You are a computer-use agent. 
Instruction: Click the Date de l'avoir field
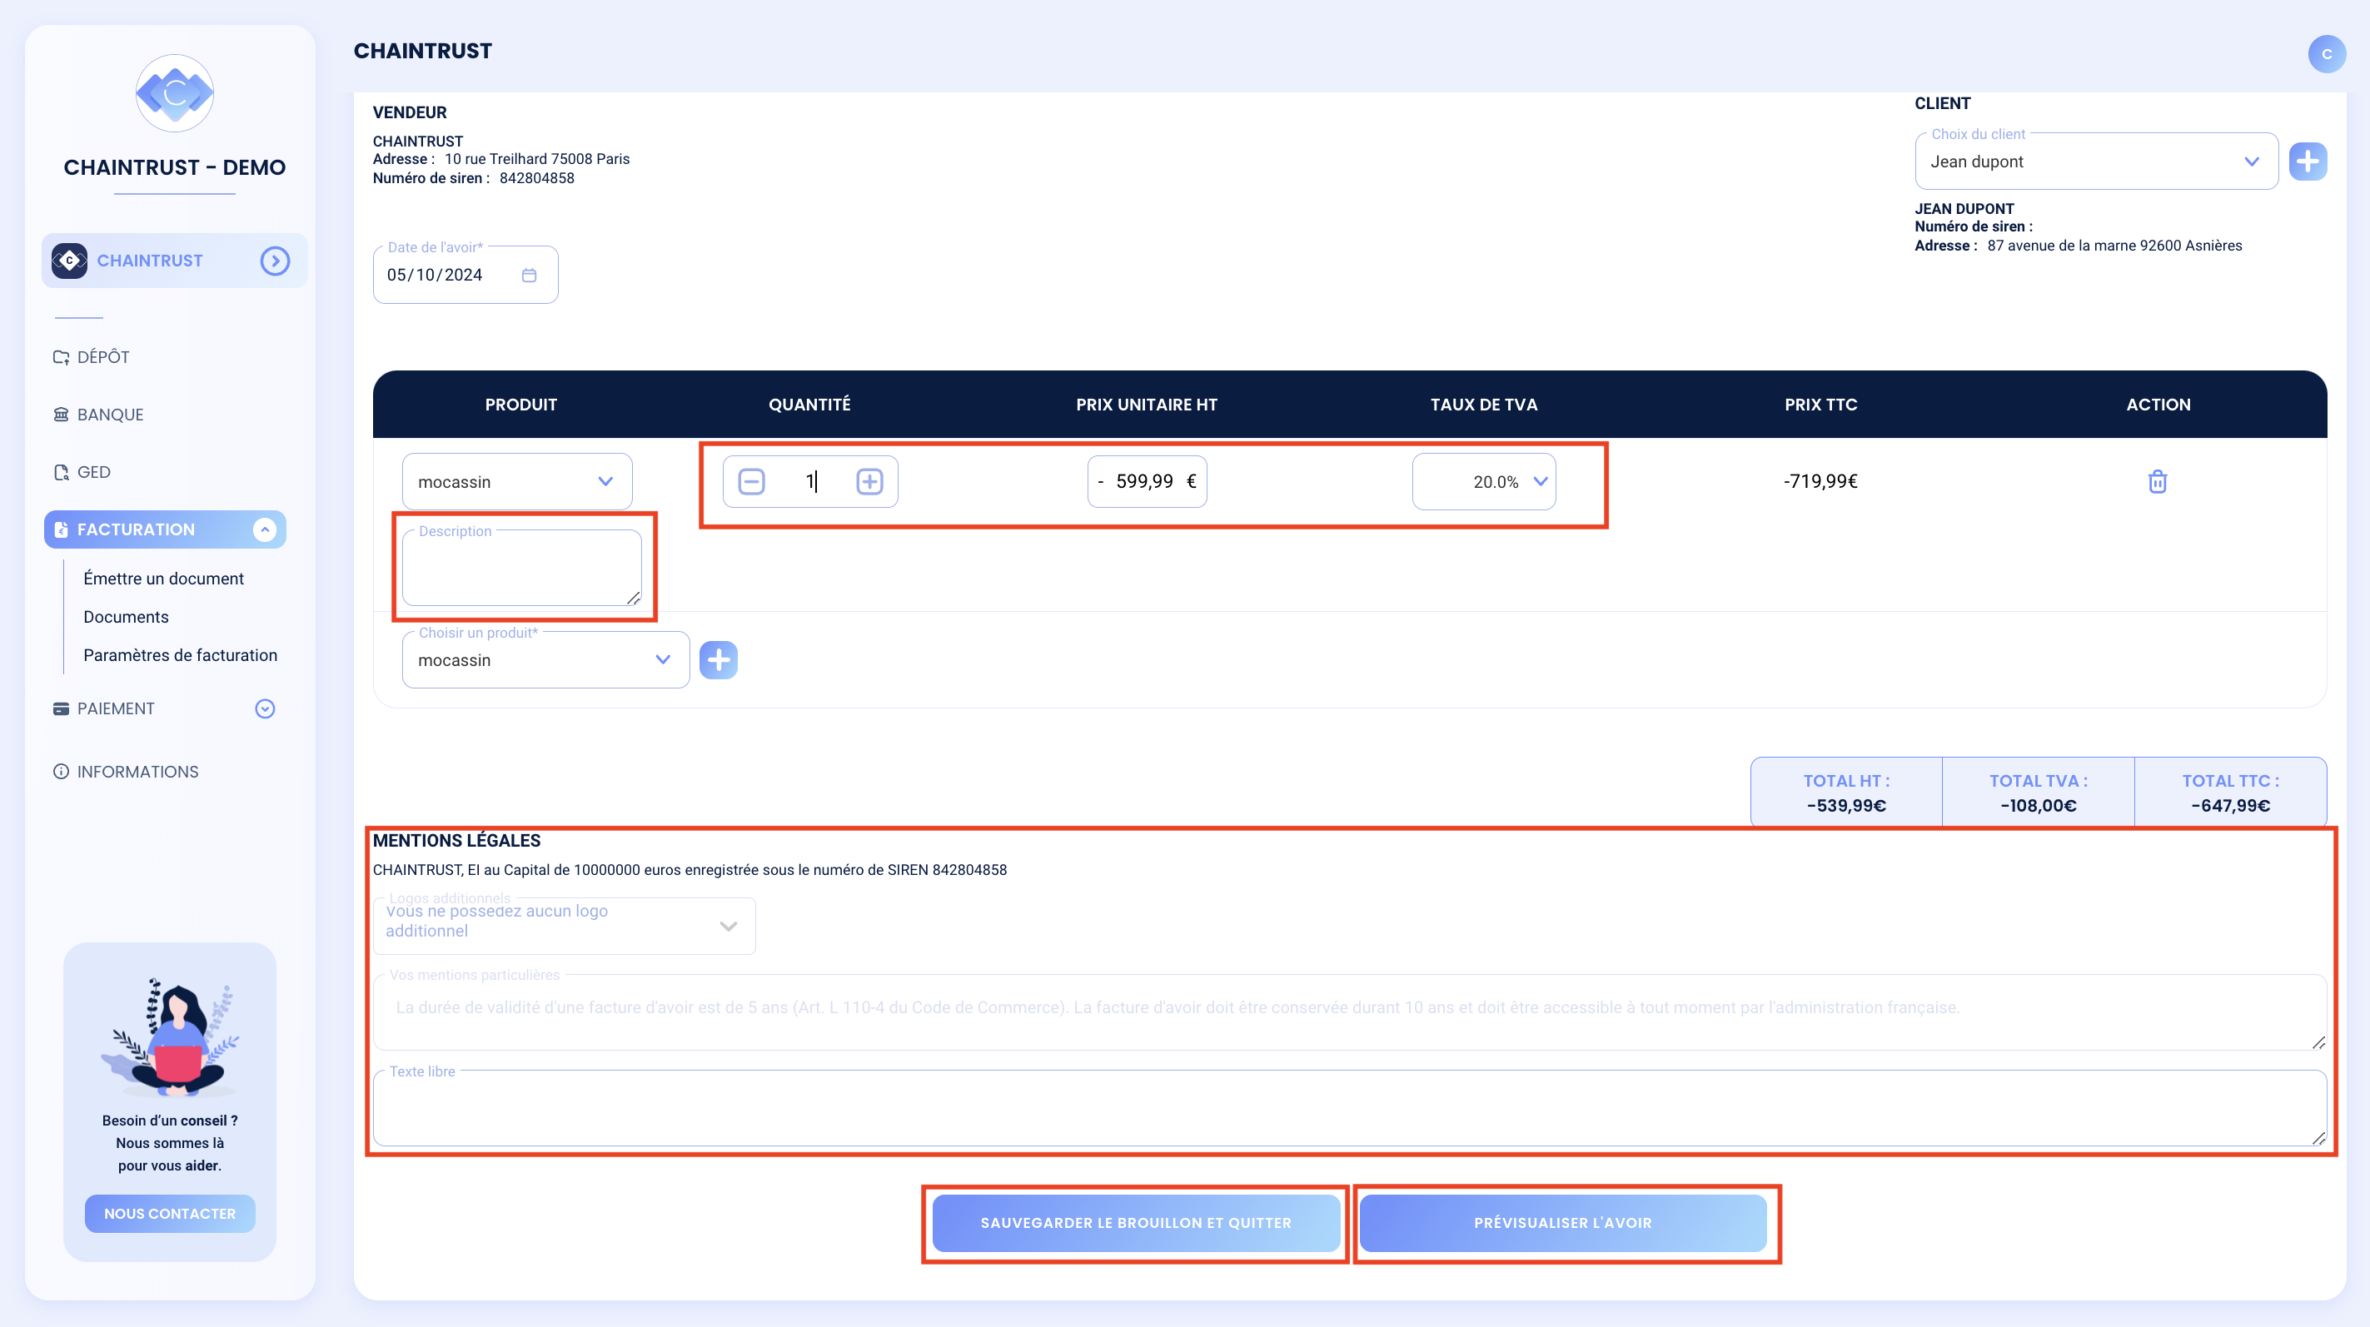465,274
